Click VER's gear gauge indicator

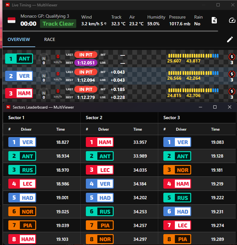click(x=44, y=76)
